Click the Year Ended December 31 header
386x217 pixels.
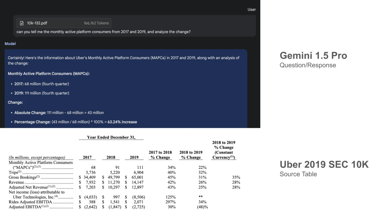click(111, 137)
